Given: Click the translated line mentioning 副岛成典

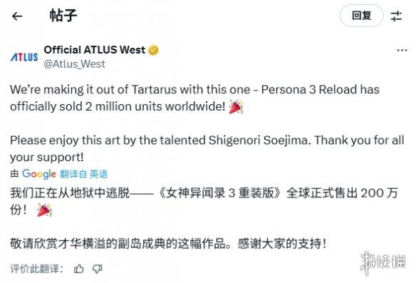Looking at the screenshot, I should point(168,244).
